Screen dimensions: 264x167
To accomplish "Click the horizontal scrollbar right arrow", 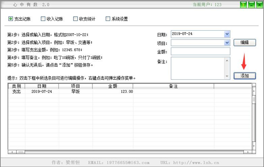I will pyautogui.click(x=248, y=152).
